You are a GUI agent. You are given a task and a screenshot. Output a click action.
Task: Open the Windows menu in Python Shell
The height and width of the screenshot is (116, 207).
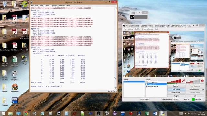(61, 6)
